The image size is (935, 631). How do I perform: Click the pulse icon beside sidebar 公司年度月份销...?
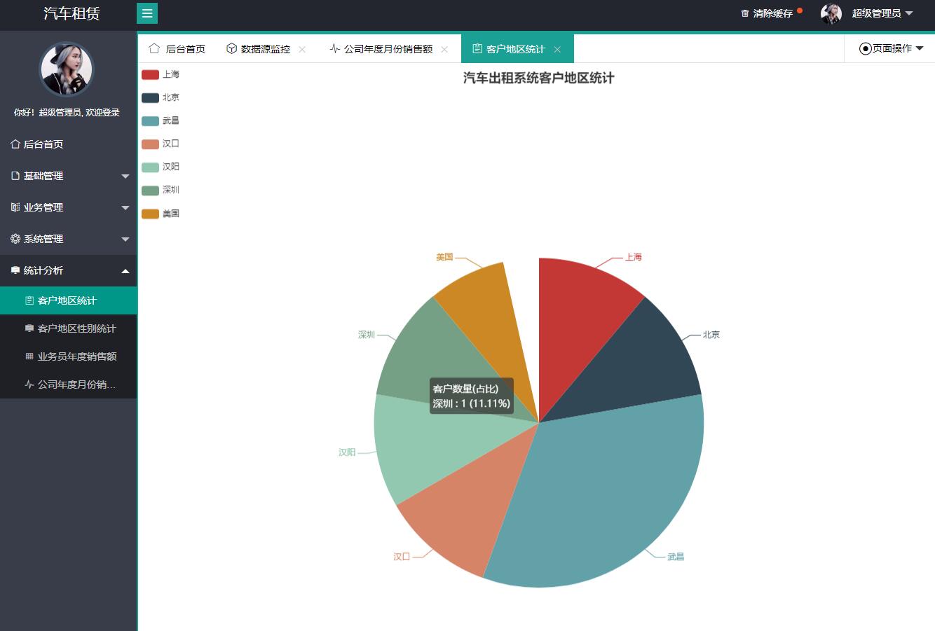29,384
